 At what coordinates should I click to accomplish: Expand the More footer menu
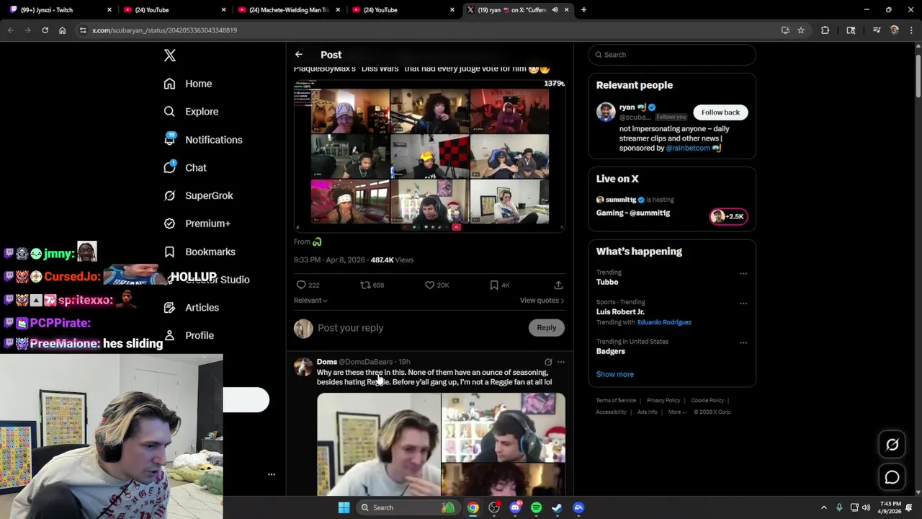[x=676, y=412]
